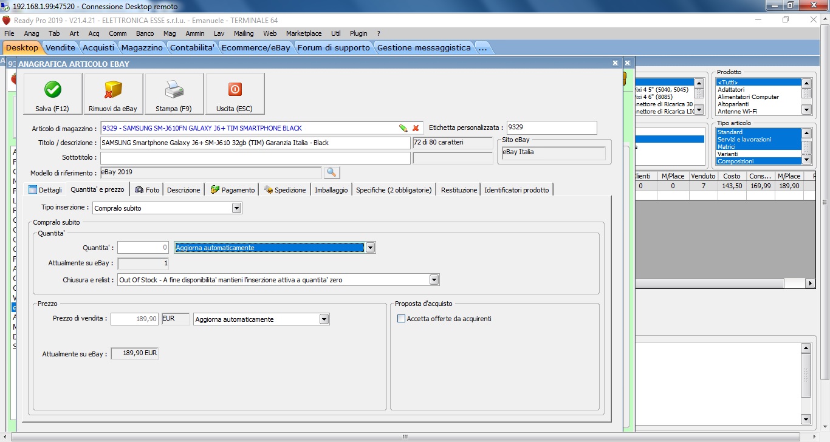The height and width of the screenshot is (442, 830).
Task: Click the red X icon beside Articolo di magazzino
Action: (x=416, y=128)
